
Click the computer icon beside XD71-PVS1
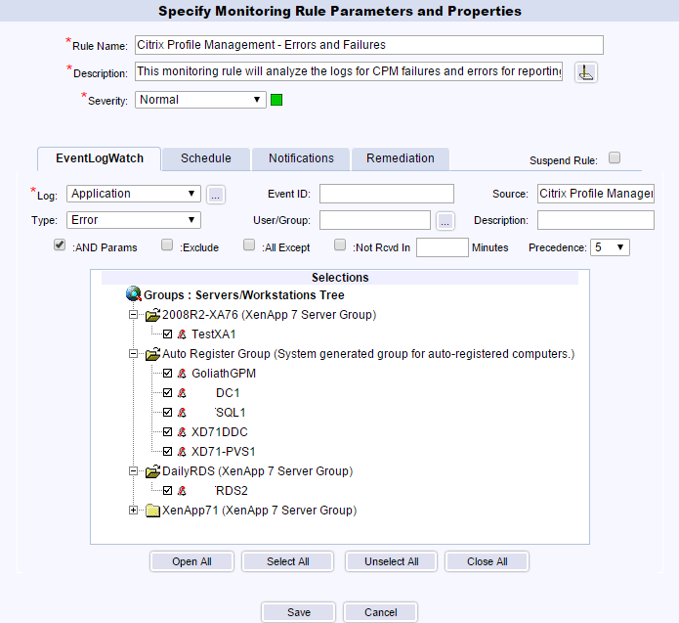[182, 451]
